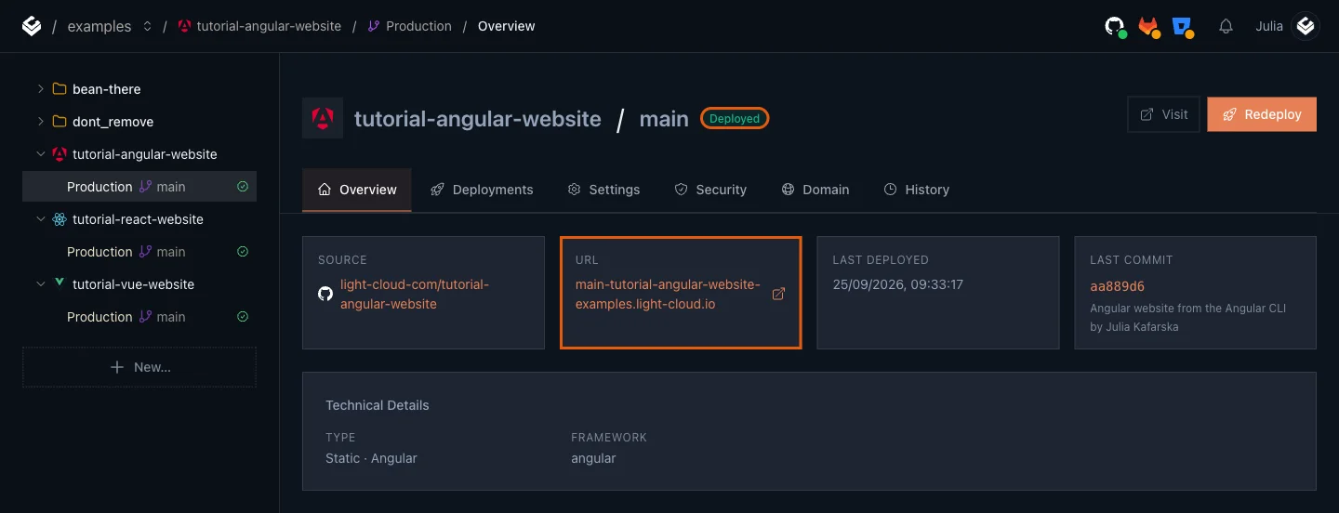Click the Angular icon in sidebar
This screenshot has height=513, width=1339.
[60, 154]
